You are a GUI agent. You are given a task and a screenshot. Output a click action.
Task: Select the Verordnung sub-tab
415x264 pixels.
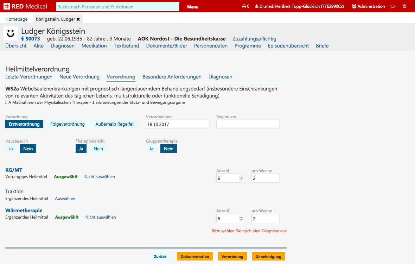coord(121,77)
